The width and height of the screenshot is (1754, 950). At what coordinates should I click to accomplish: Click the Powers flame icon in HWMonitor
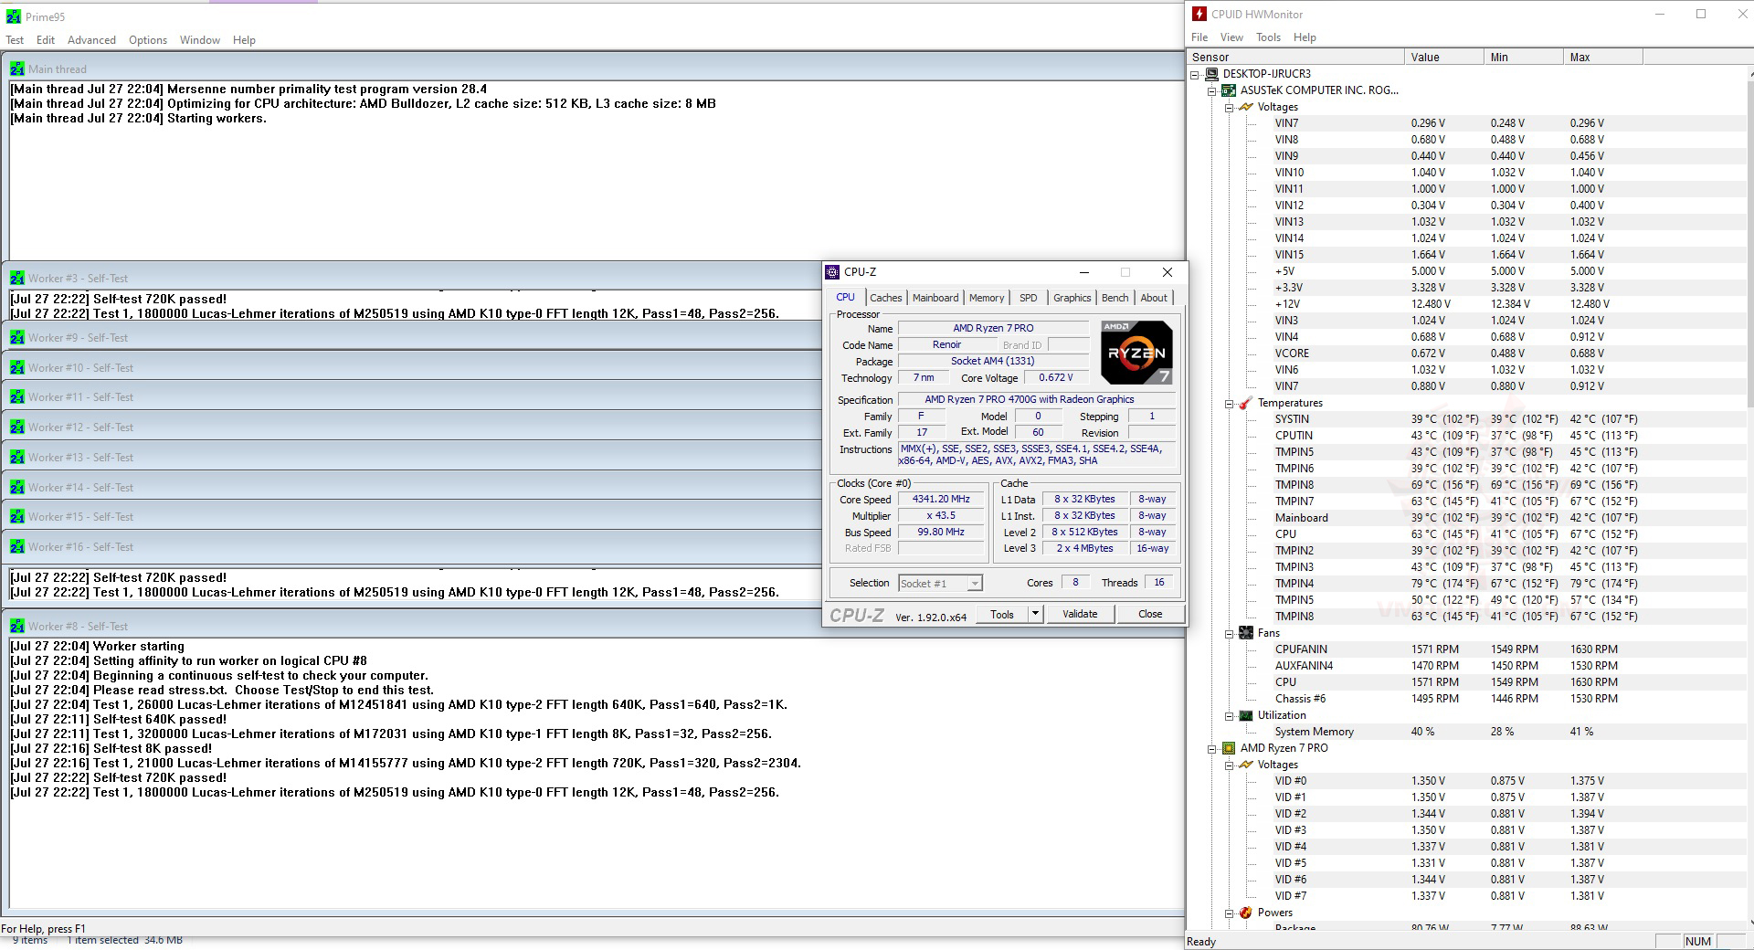click(x=1246, y=913)
